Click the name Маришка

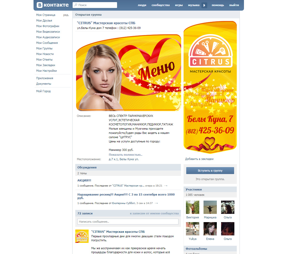click(x=210, y=217)
